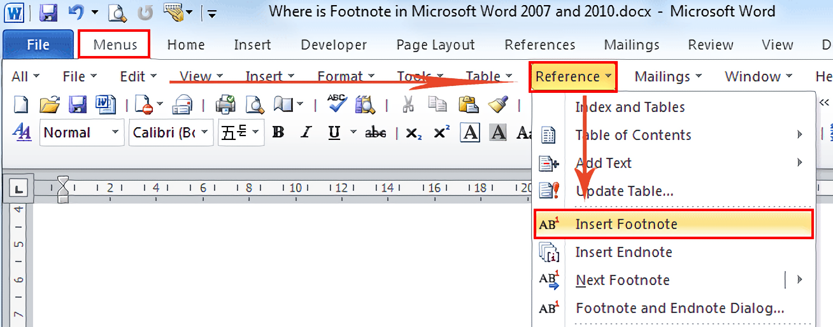The image size is (833, 327).
Task: Click Print Preview in Quick Access Toolbar
Action: pyautogui.click(x=117, y=11)
